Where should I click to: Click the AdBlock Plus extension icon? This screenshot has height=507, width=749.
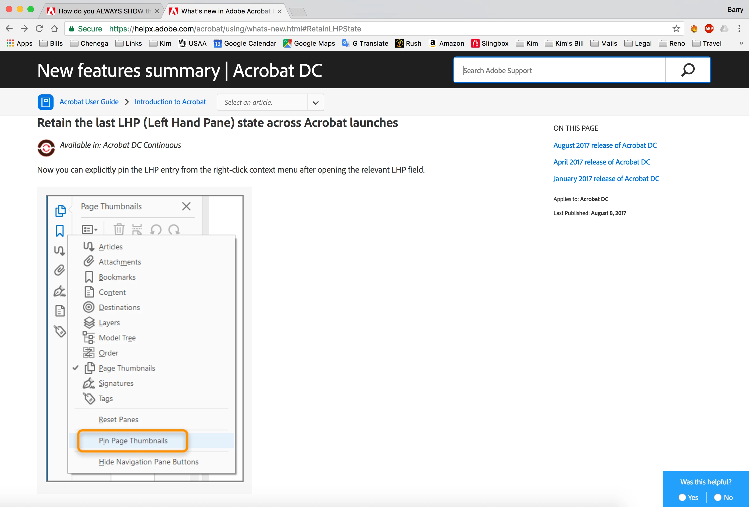pyautogui.click(x=709, y=29)
